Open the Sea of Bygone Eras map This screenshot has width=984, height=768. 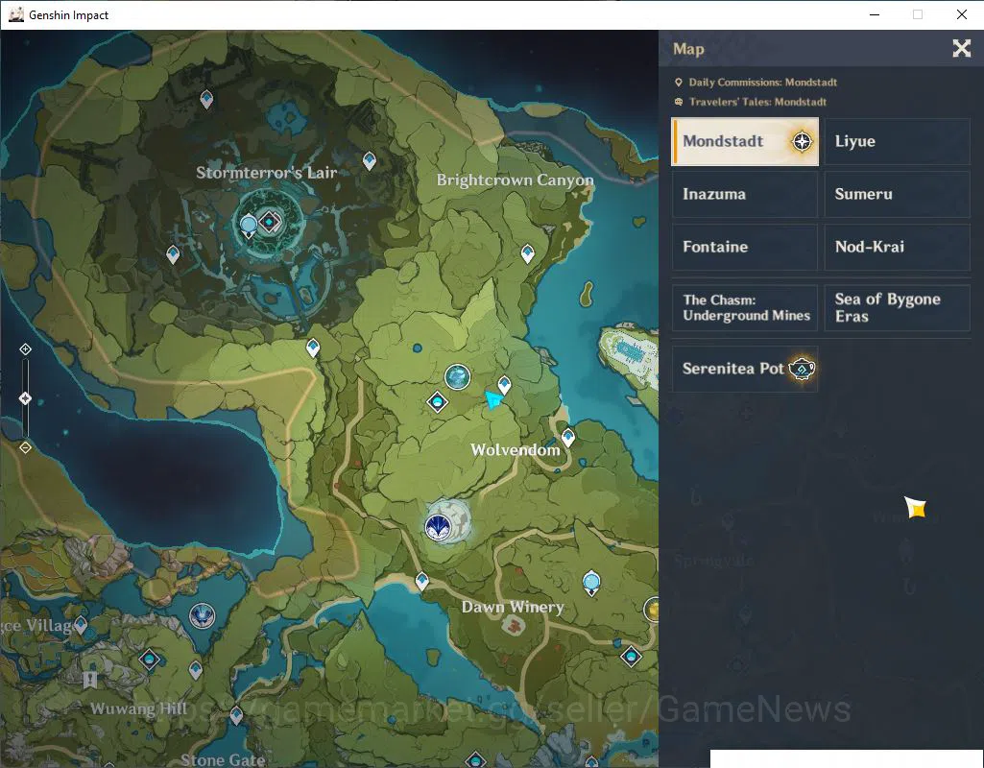click(x=897, y=307)
